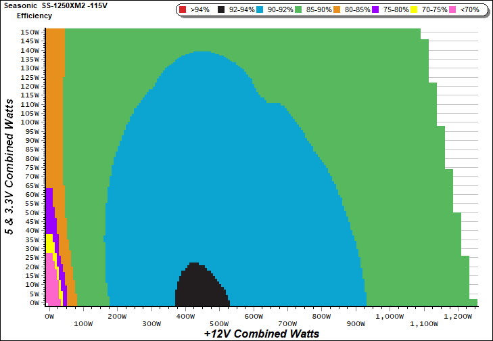Click the black 92-94% legend swatch
The height and width of the screenshot is (341, 493).
(x=220, y=10)
